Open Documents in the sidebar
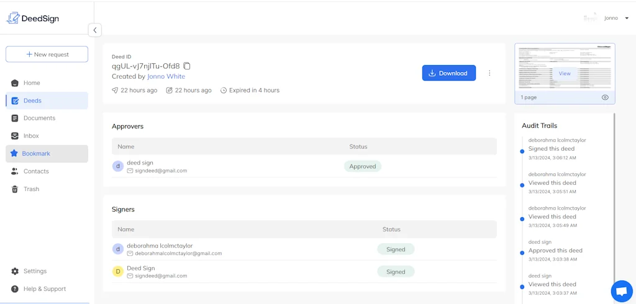The image size is (636, 304). pos(47,118)
